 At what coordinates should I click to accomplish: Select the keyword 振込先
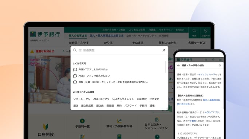tap(100, 106)
